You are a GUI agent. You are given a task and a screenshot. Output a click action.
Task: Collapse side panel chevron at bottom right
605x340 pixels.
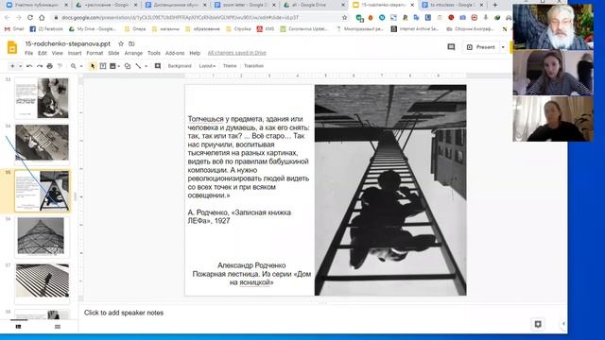click(x=563, y=324)
